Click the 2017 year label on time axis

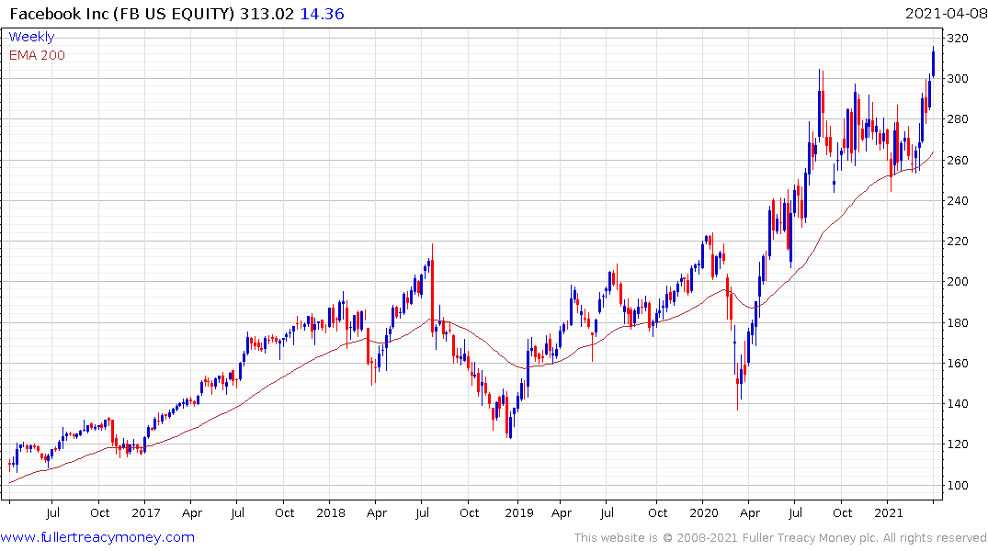[x=146, y=512]
